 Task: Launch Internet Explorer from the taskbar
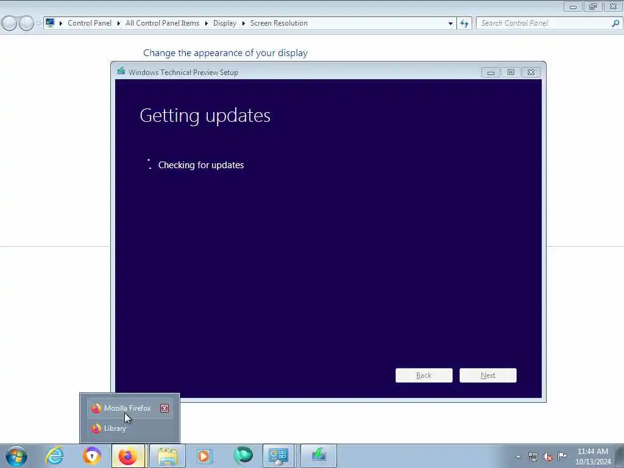point(54,456)
